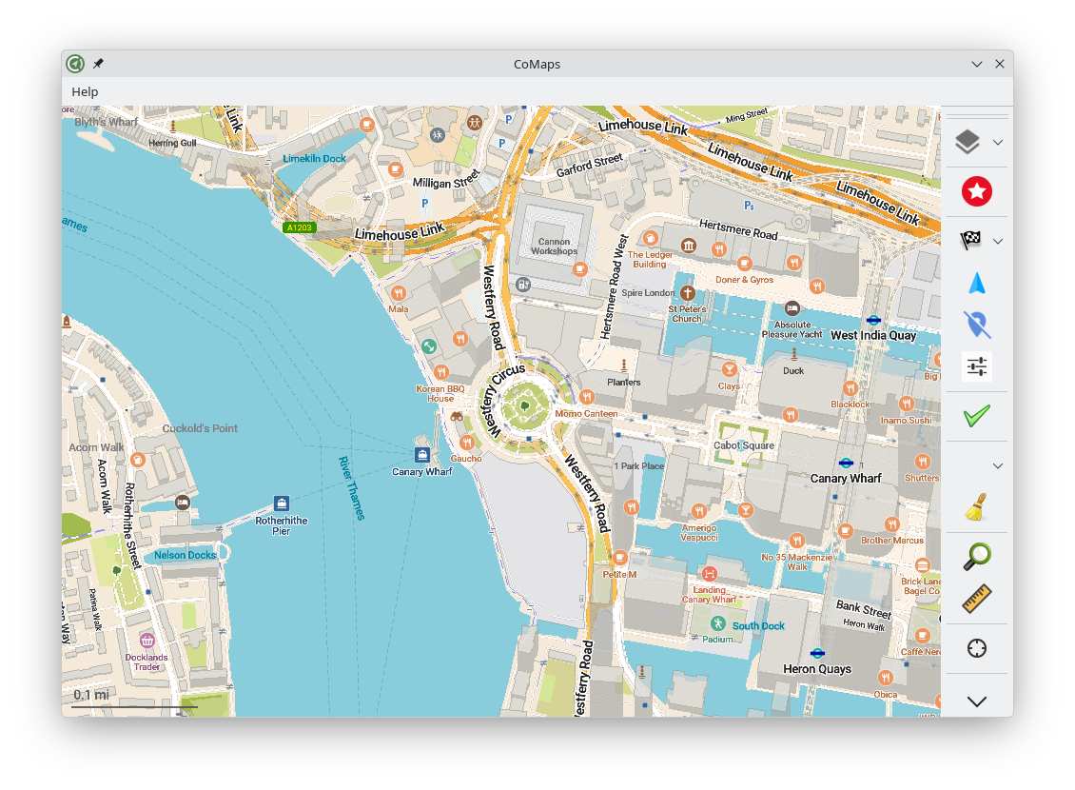The height and width of the screenshot is (790, 1075).
Task: Click the 1 Park Place label
Action: pos(639,466)
